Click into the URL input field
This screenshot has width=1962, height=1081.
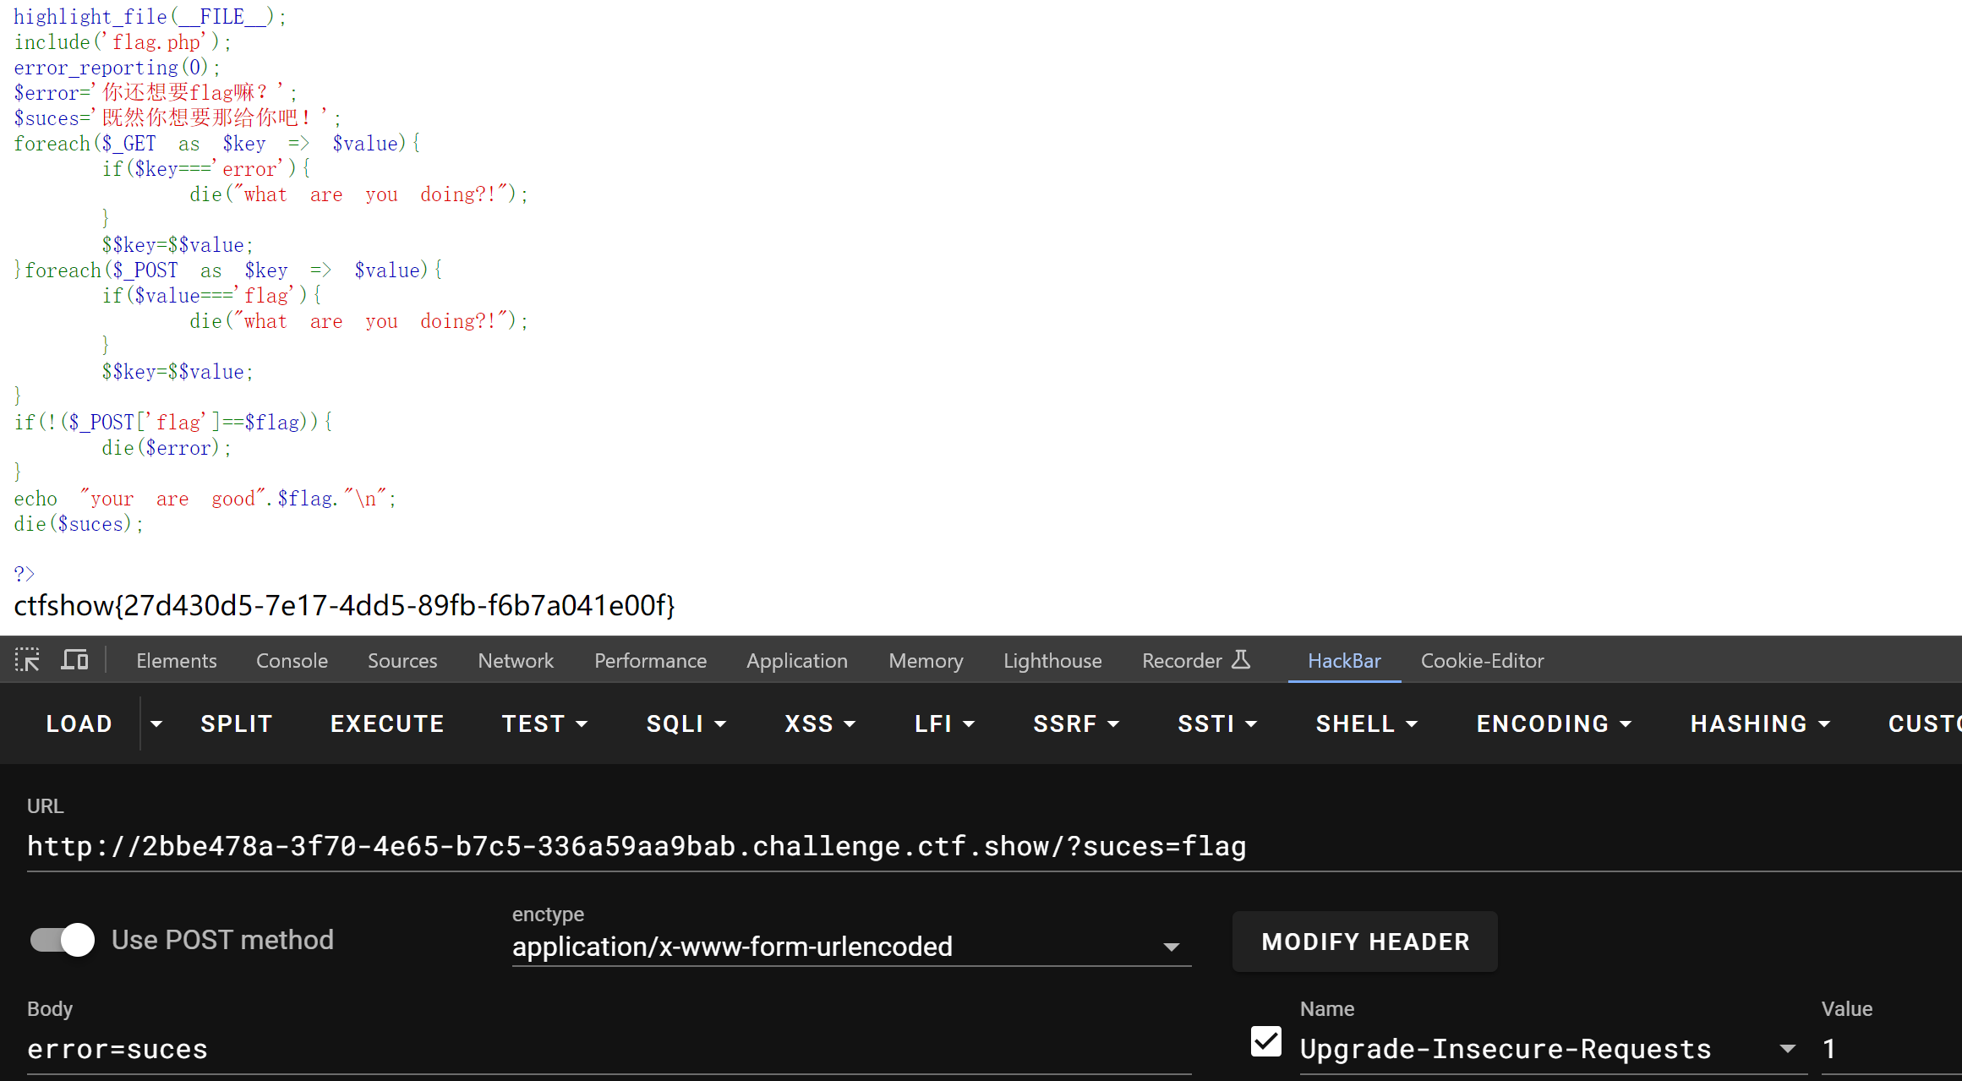click(994, 846)
